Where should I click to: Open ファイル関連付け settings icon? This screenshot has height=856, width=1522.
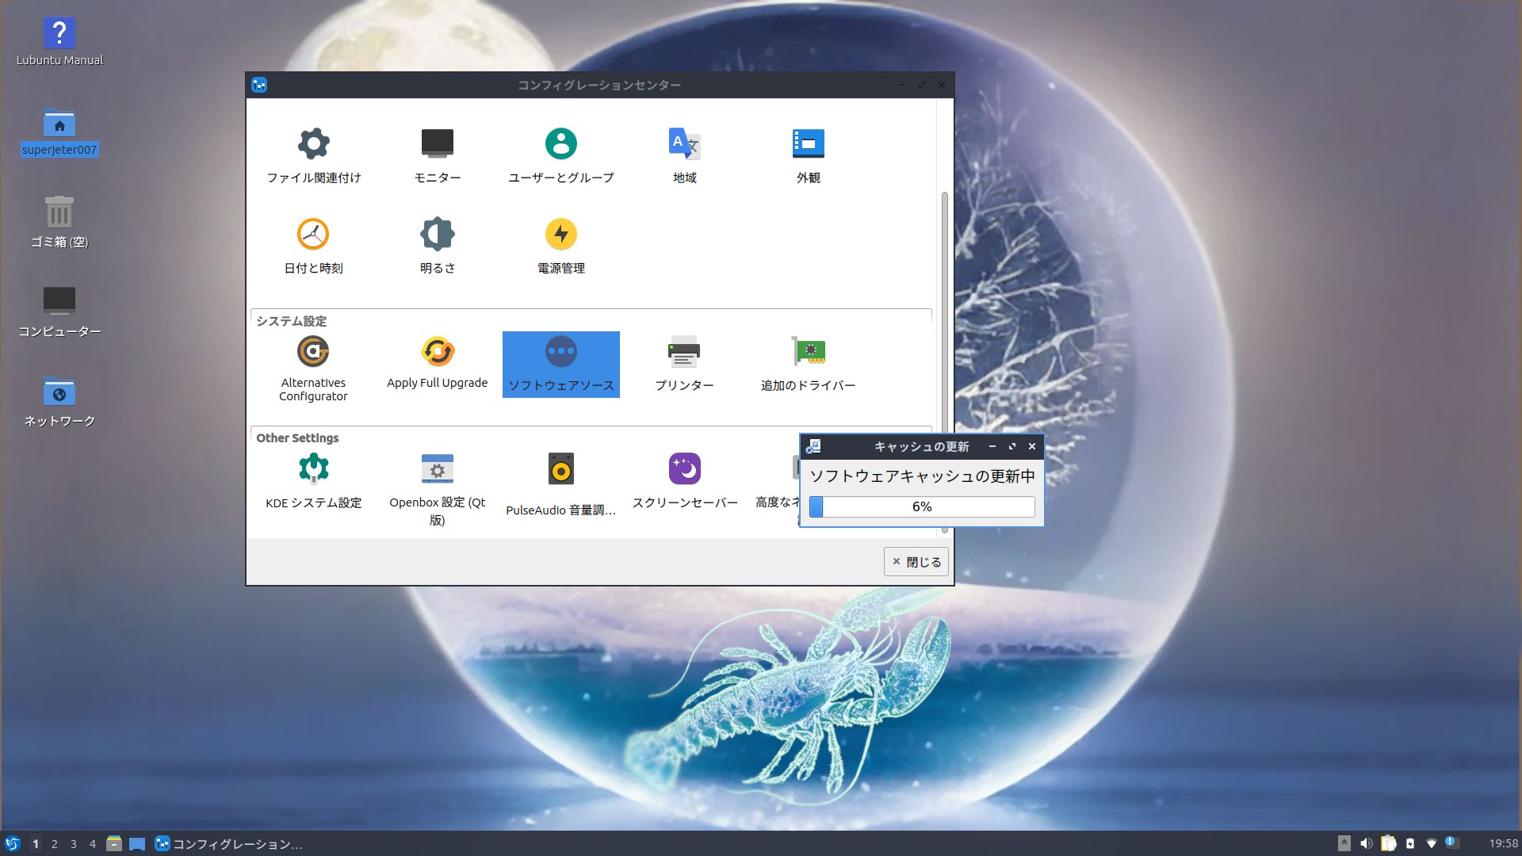(x=313, y=145)
